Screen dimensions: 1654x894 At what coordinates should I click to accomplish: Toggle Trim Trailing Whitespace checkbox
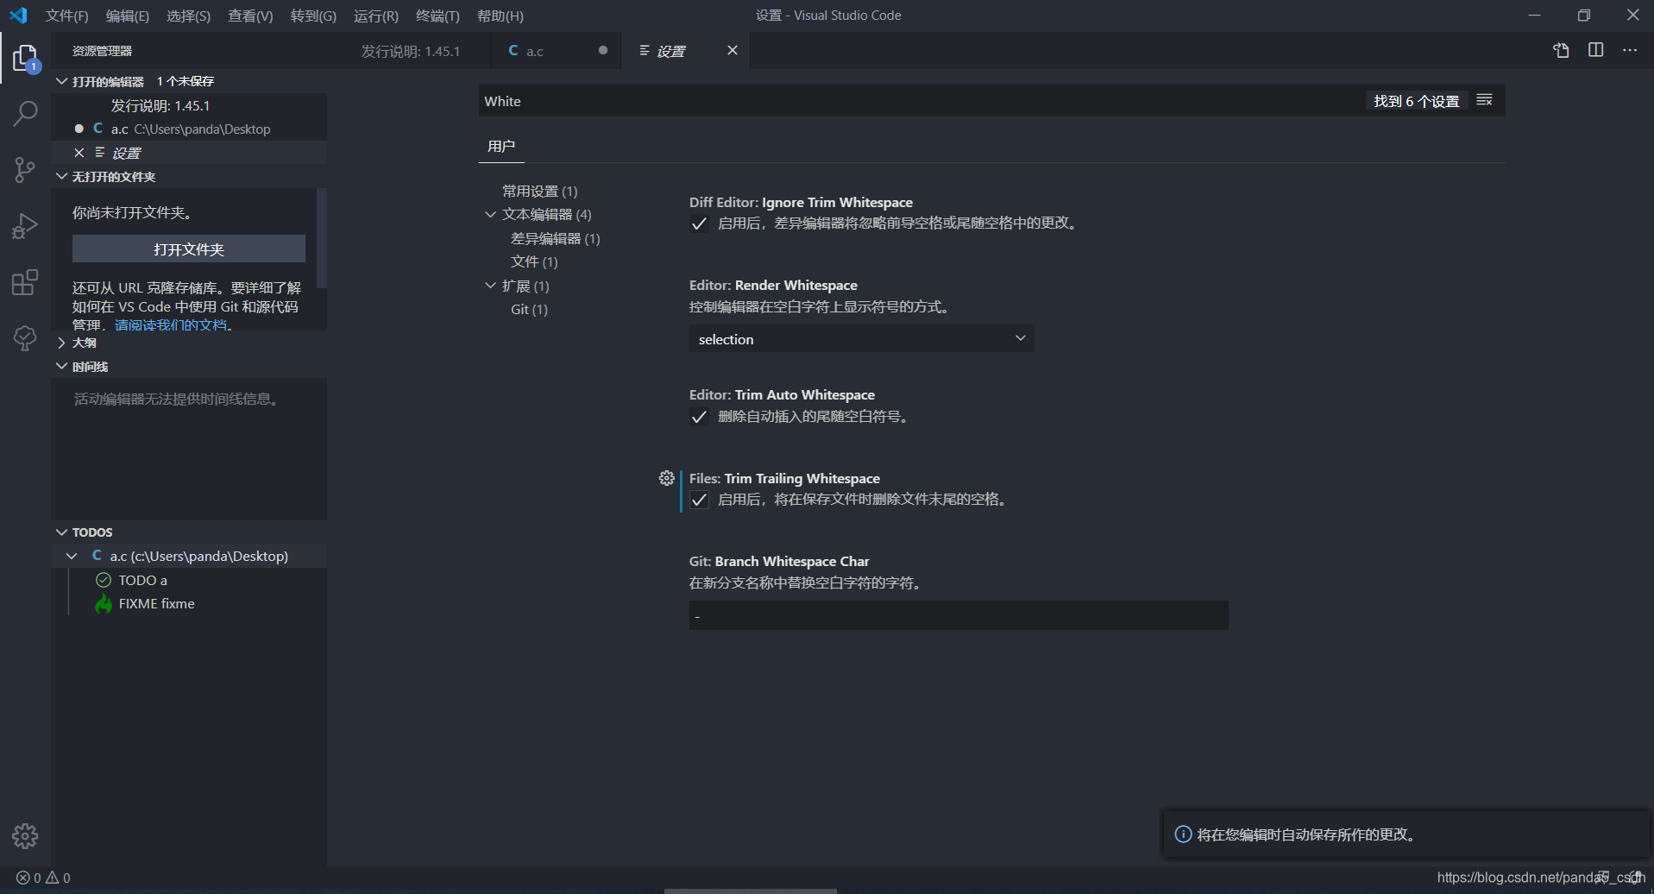pos(699,500)
